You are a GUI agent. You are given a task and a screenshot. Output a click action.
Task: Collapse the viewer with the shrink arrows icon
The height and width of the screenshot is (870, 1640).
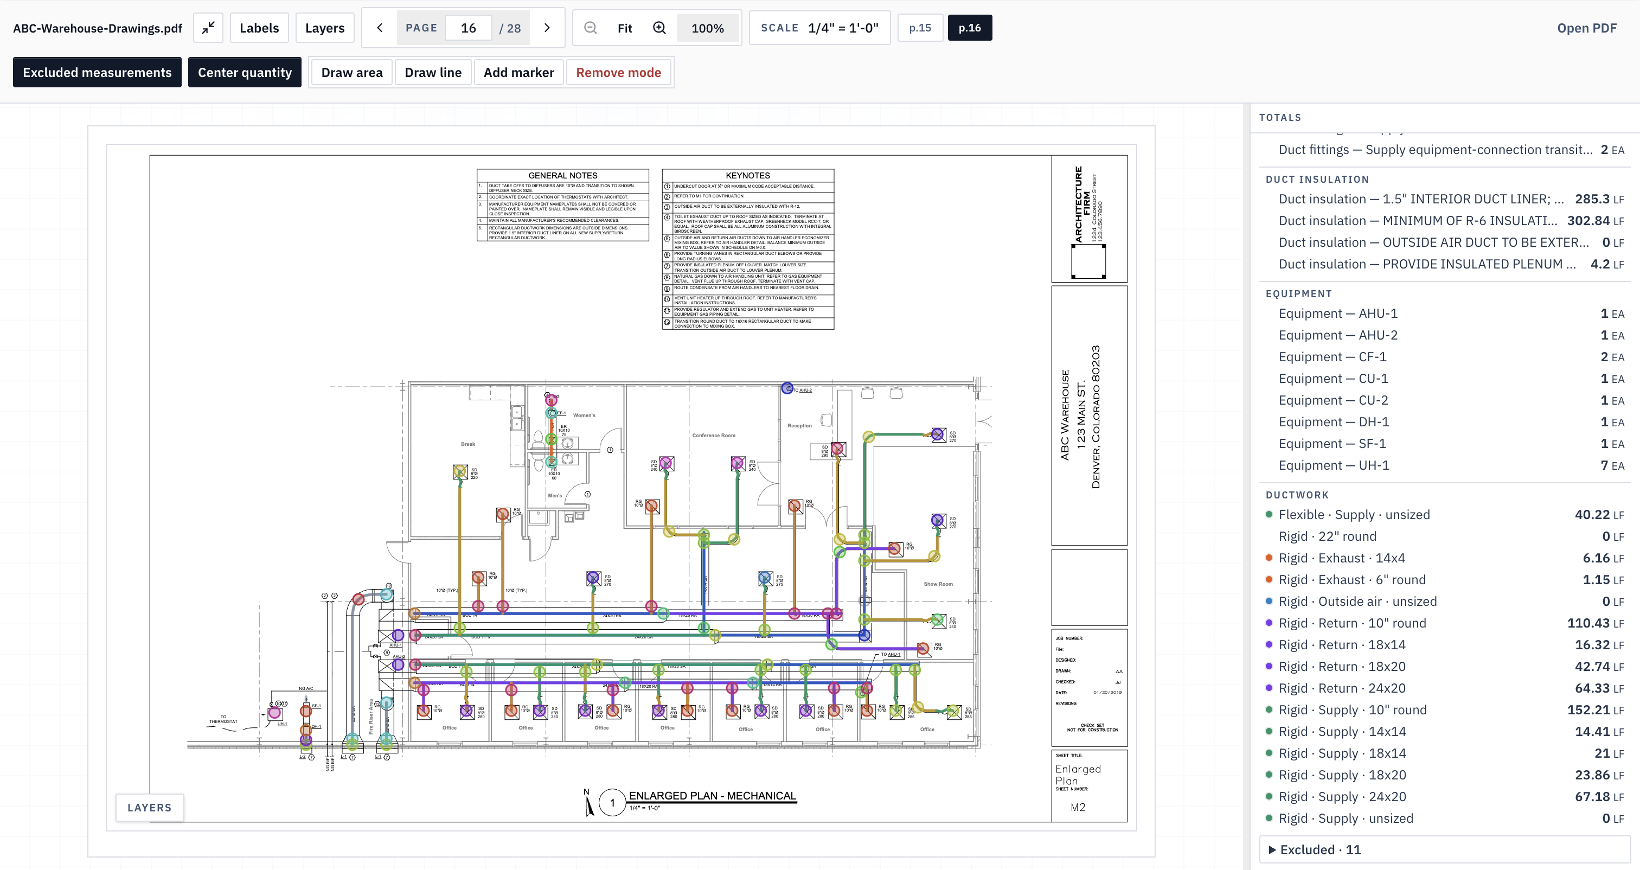click(x=208, y=28)
